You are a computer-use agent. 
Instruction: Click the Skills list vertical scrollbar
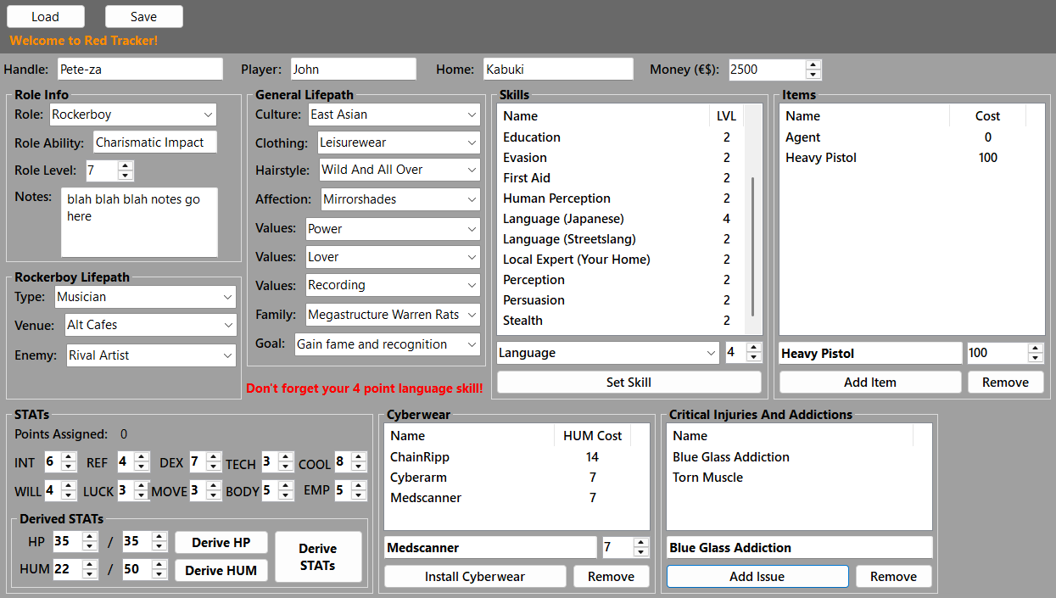tap(753, 246)
